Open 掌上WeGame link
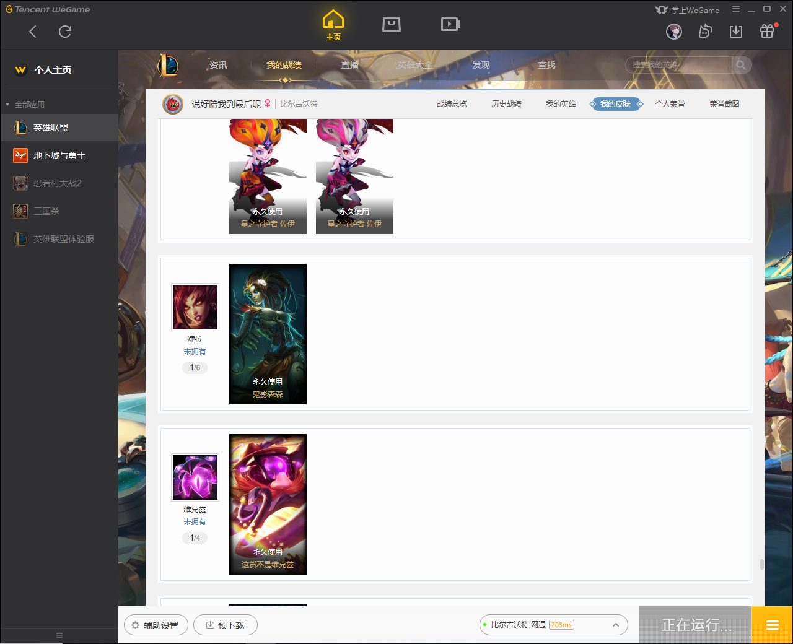The width and height of the screenshot is (793, 644). click(687, 10)
